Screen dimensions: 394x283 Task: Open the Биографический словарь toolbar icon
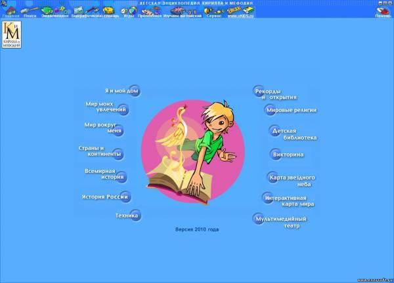pyautogui.click(x=95, y=12)
